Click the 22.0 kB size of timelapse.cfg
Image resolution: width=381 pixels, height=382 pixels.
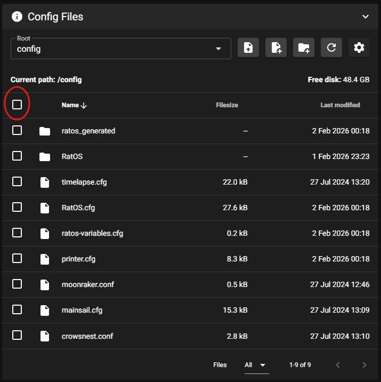[235, 182]
